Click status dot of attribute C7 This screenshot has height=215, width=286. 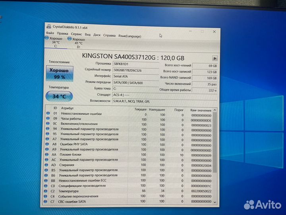click(45, 201)
